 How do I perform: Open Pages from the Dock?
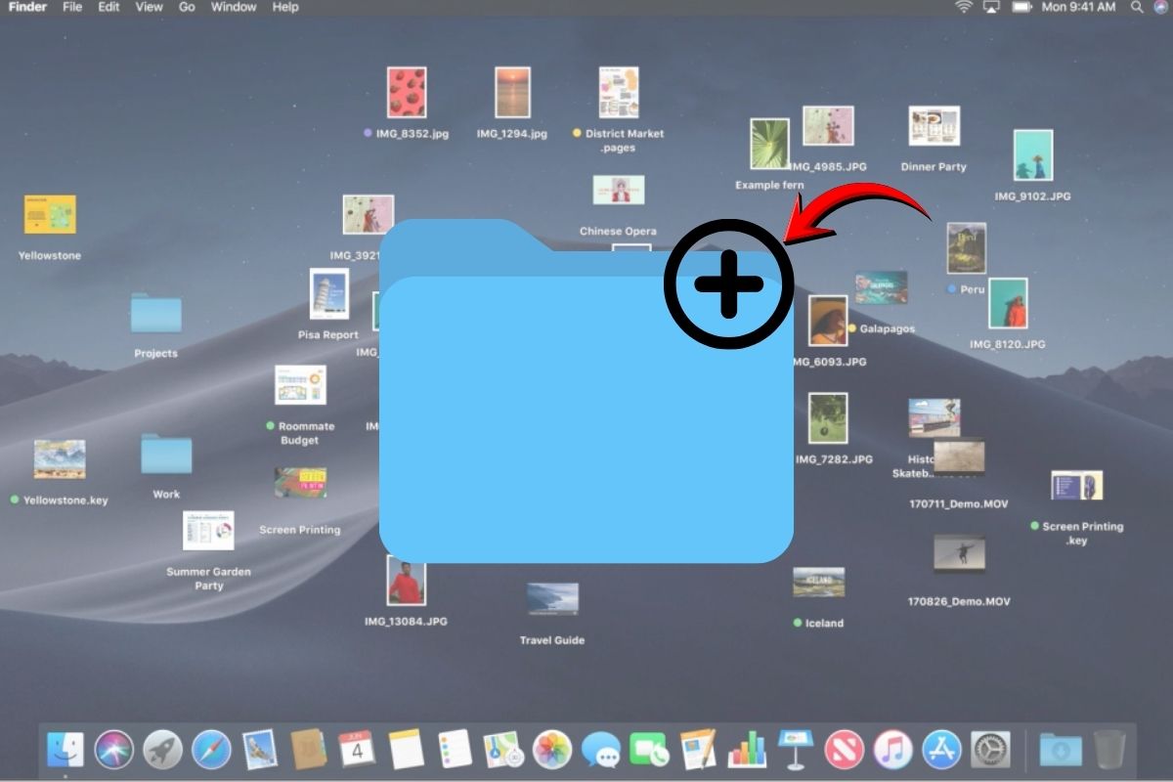pyautogui.click(x=699, y=751)
